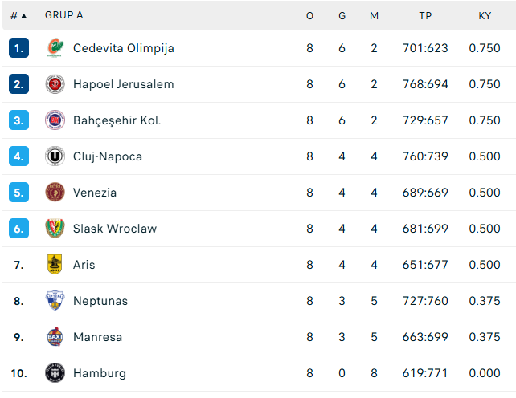Open the Venezia team name link
The image size is (516, 398).
95,193
